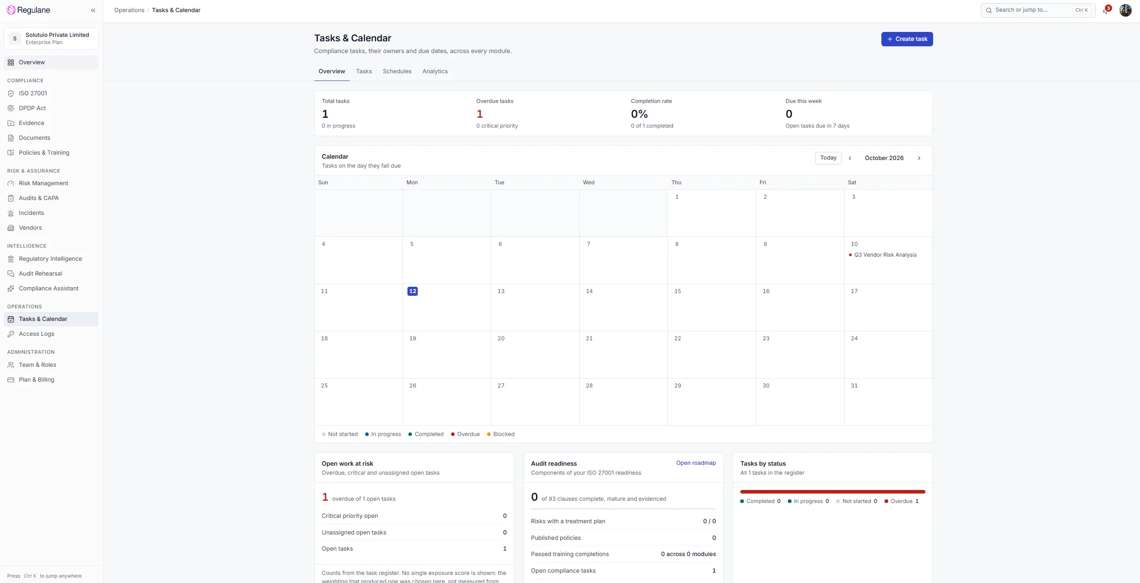1140x583 pixels.
Task: Switch to the Analytics tab
Action: [x=435, y=71]
